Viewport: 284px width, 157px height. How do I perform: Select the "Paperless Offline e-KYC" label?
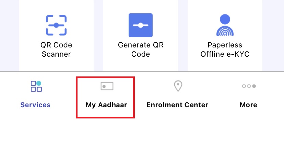coord(225,49)
